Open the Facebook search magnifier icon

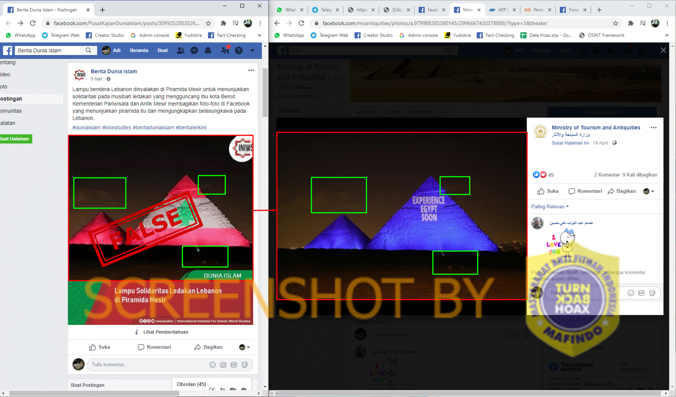point(88,50)
